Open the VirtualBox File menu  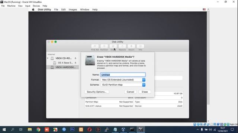[x=3, y=6]
